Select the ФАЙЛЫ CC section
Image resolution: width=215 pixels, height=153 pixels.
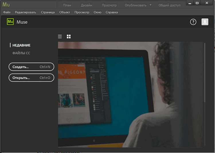[21, 53]
